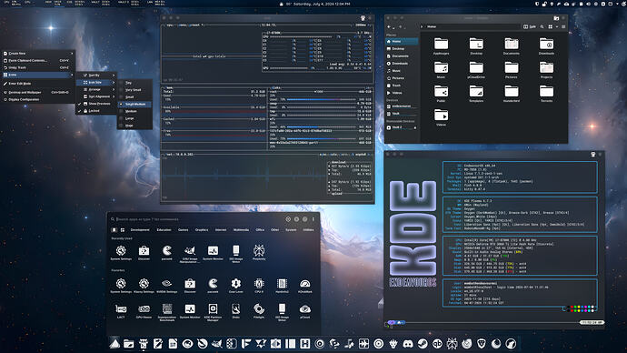Expand the Sort By submenu
Viewport: 627px width, 353px height.
[x=96, y=75]
